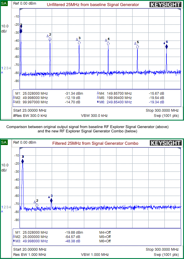The image size is (184, 259).
Task: Click the 'M4: 149.85700 MHz' table entry
Action: 114,94
